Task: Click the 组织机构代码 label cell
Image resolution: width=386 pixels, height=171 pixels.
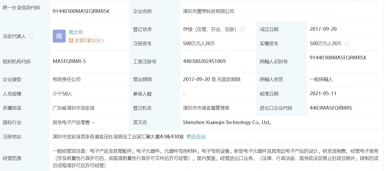Action: (25, 61)
